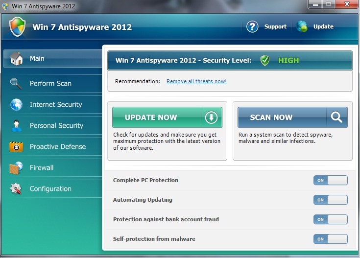The image size is (360, 258).
Task: Click the Proactive Defense camera icon
Action: point(16,147)
